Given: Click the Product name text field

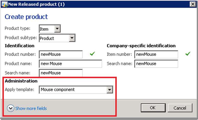Looking at the screenshot, I should point(70,64).
